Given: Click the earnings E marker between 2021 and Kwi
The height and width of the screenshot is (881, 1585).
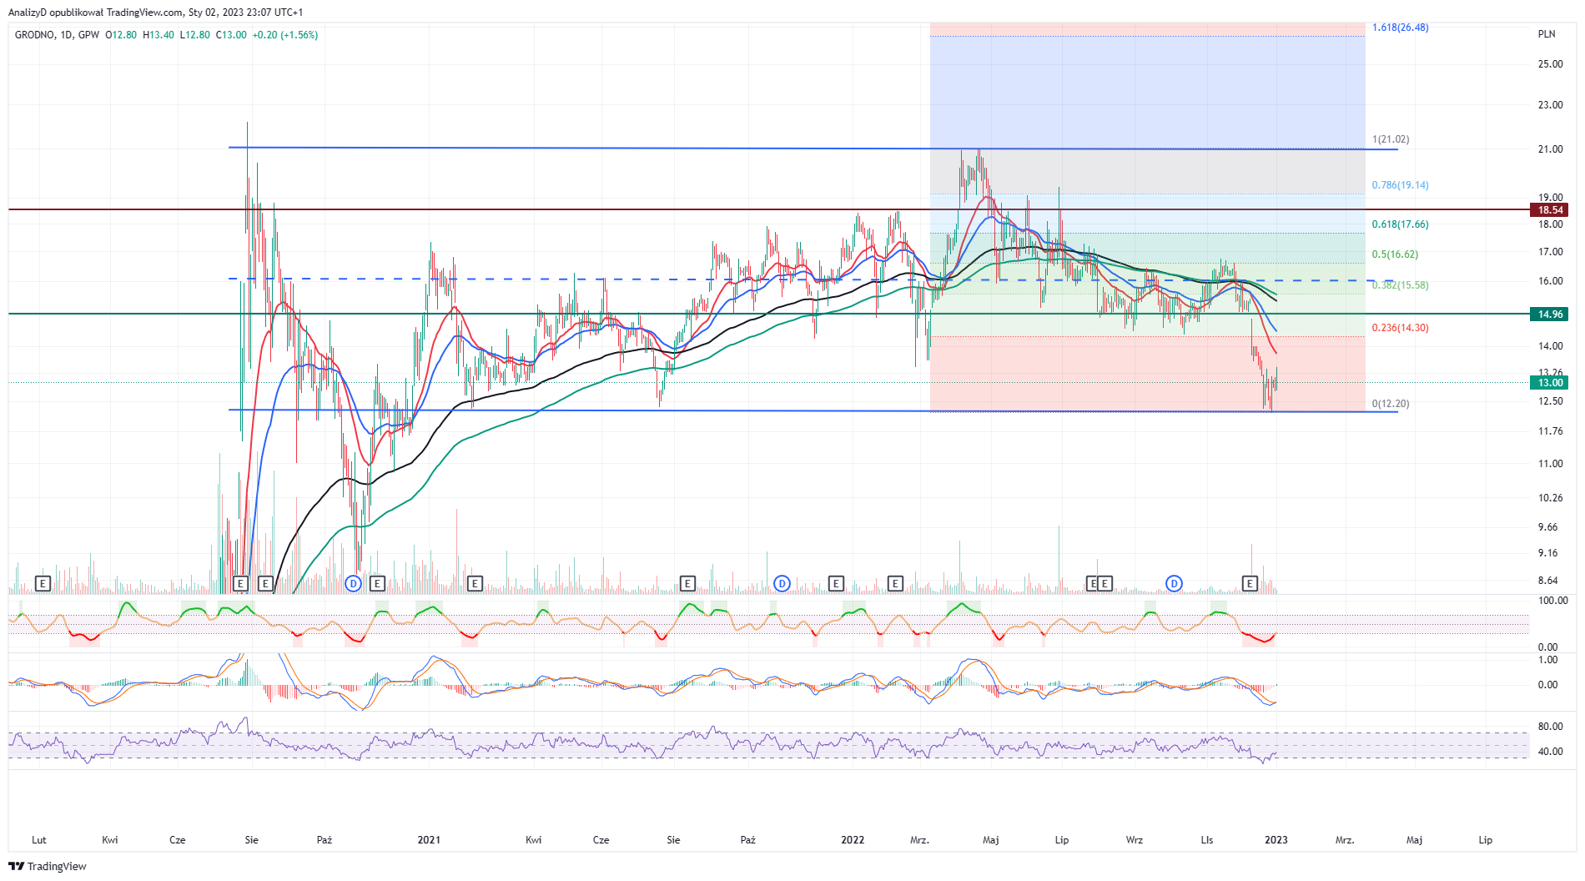Looking at the screenshot, I should coord(475,583).
